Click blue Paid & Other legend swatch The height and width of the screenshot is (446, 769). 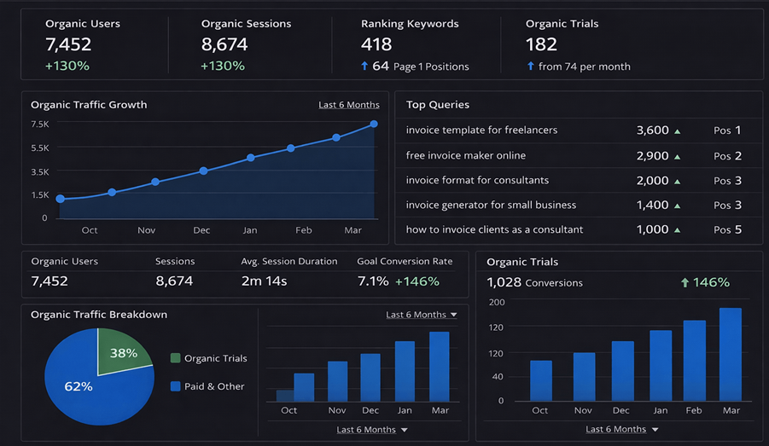click(x=175, y=386)
